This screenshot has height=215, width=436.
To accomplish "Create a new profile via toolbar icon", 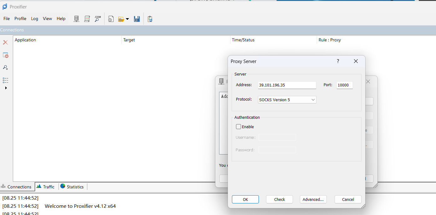I will tap(111, 19).
